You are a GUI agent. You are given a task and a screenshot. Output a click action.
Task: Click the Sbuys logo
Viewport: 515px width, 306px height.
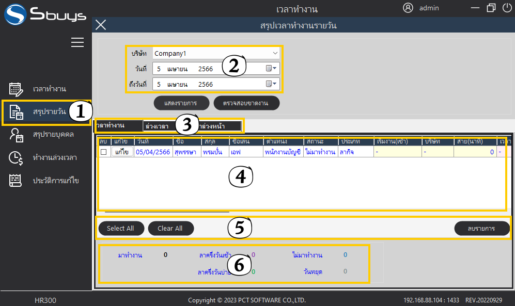tap(45, 14)
